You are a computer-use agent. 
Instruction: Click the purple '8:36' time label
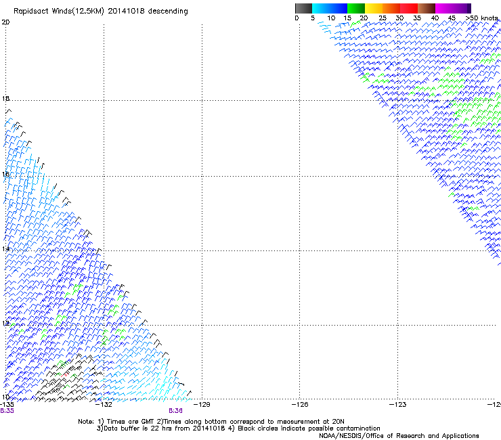coord(176,411)
